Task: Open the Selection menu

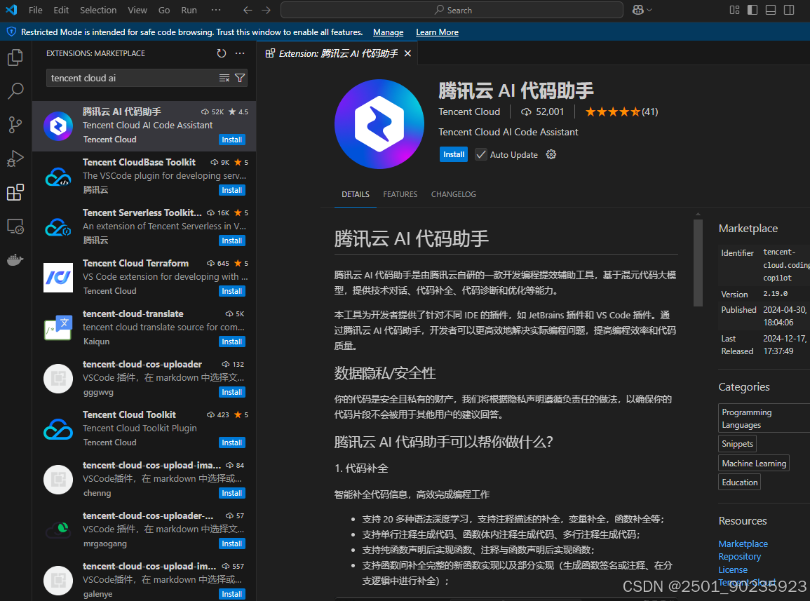Action: [98, 11]
